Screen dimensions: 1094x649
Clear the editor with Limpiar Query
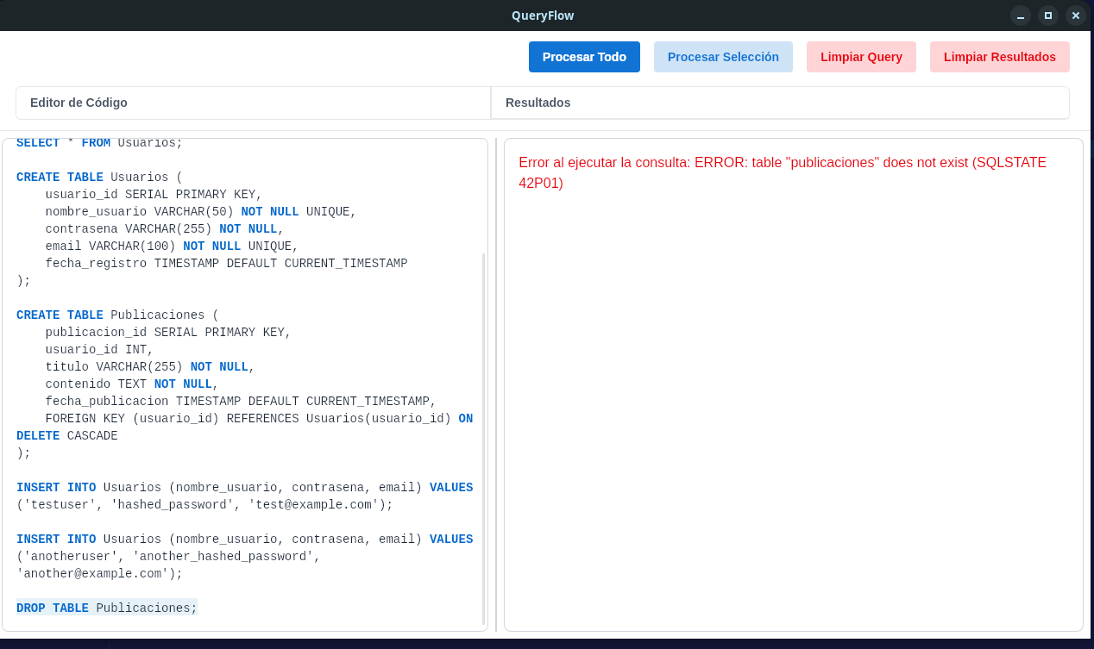[861, 57]
